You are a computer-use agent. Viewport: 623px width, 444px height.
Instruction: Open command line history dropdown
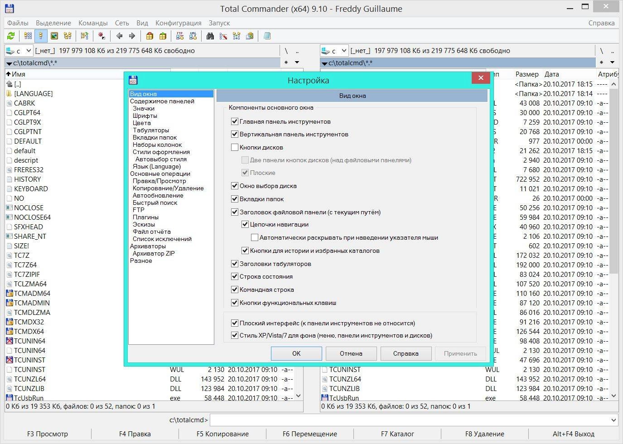tap(613, 420)
